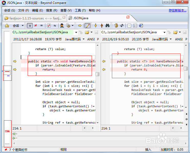Screen dimensions: 190x153
Task: Click the '插入' status bar indicator
Action: point(148,150)
